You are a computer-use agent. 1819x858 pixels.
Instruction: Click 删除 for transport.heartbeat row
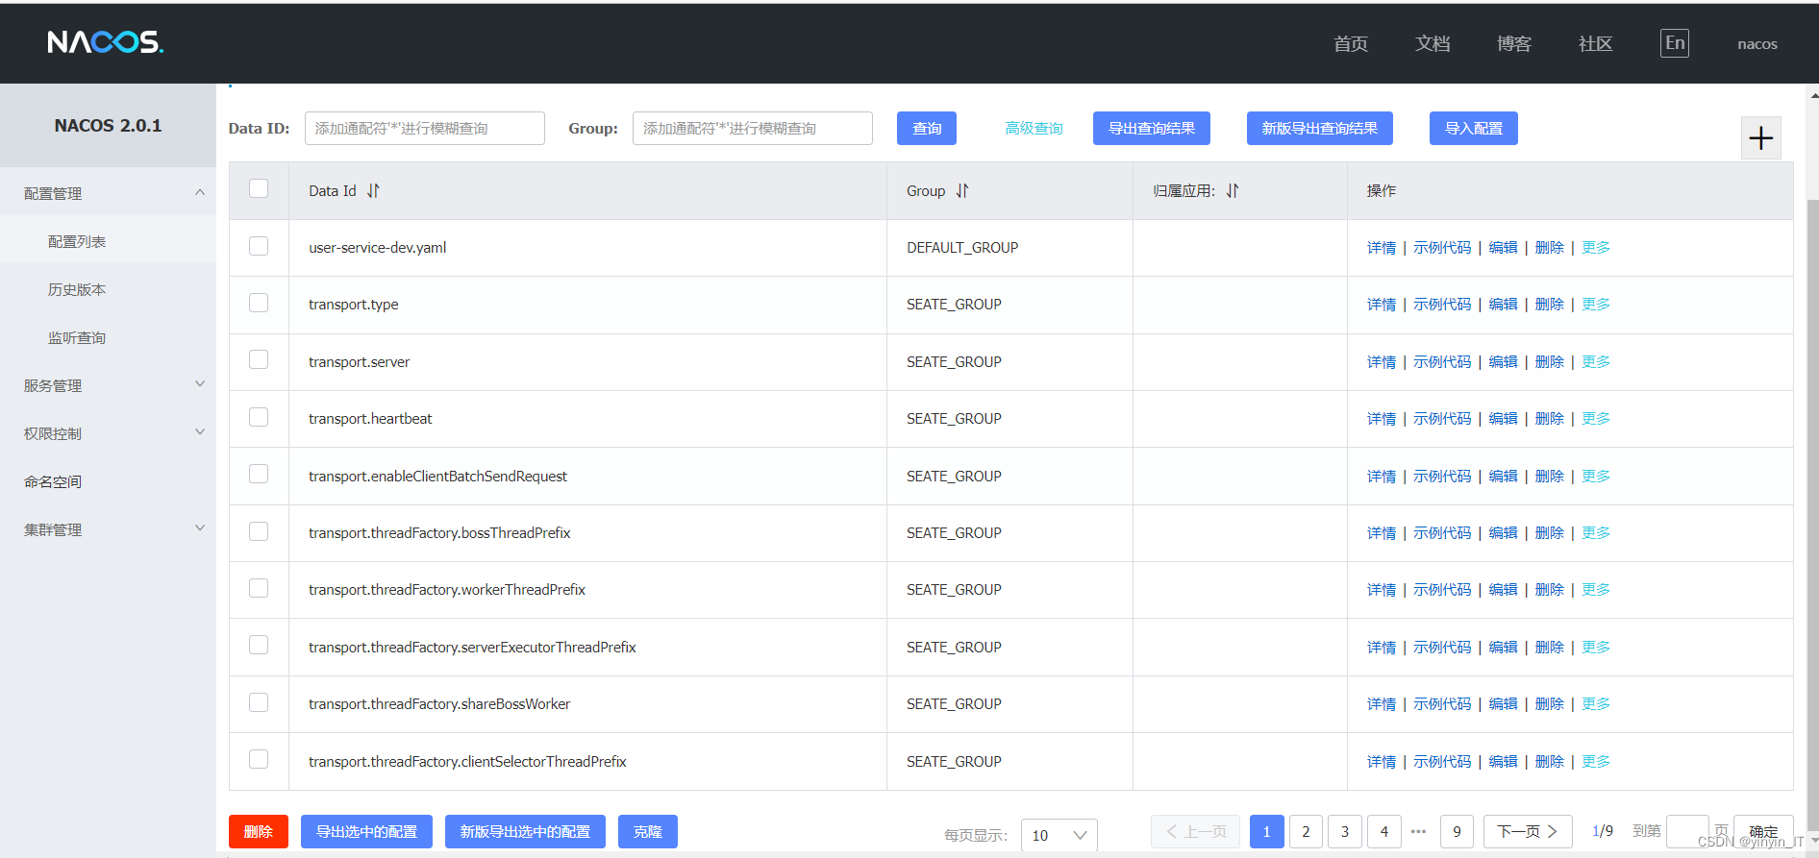(1550, 419)
